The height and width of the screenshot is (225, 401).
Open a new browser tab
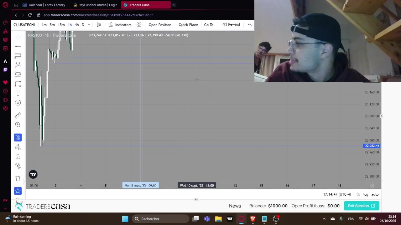[174, 5]
